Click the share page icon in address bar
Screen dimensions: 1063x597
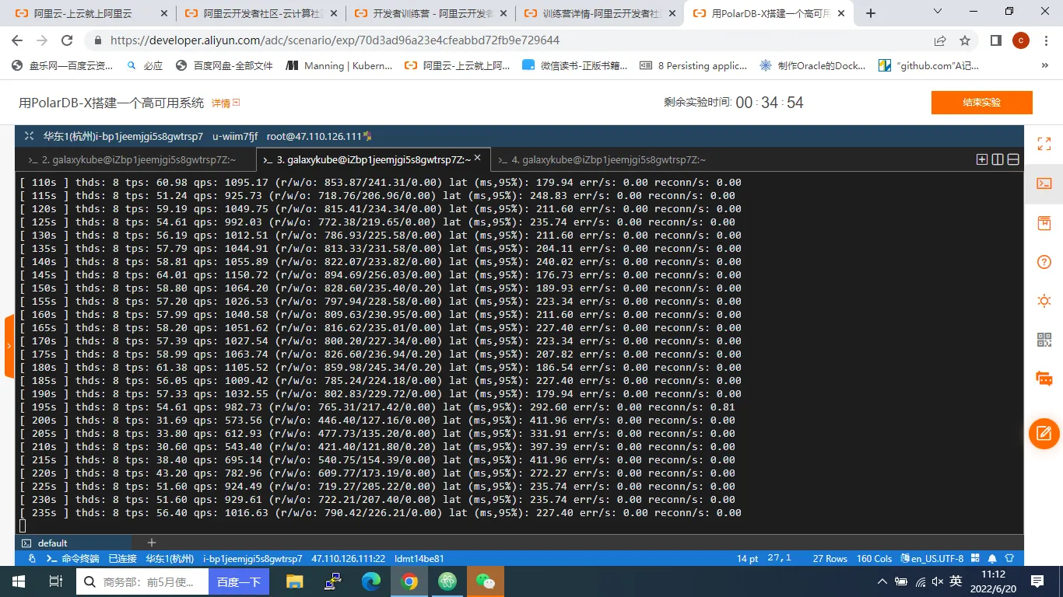coord(940,40)
